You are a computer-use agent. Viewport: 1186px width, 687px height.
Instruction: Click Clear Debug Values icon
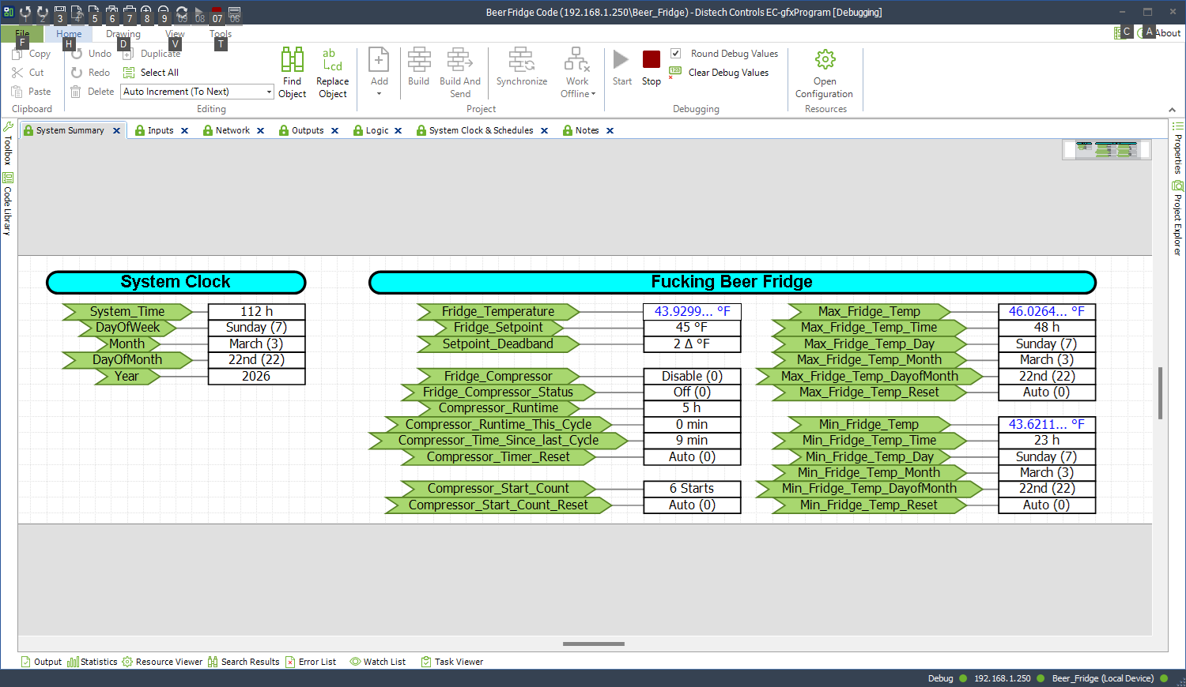pyautogui.click(x=675, y=73)
